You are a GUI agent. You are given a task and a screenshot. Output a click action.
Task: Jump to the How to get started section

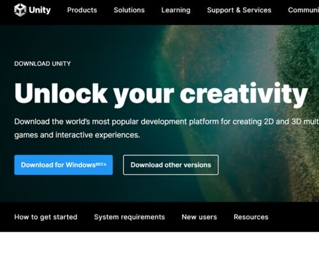tap(46, 217)
